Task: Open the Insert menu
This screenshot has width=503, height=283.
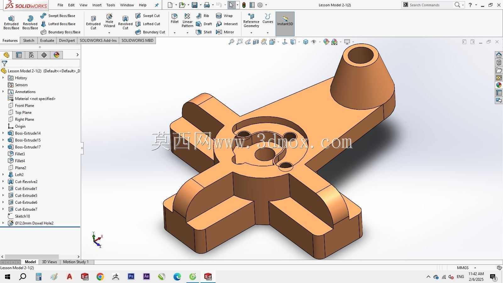Action: 97,5
